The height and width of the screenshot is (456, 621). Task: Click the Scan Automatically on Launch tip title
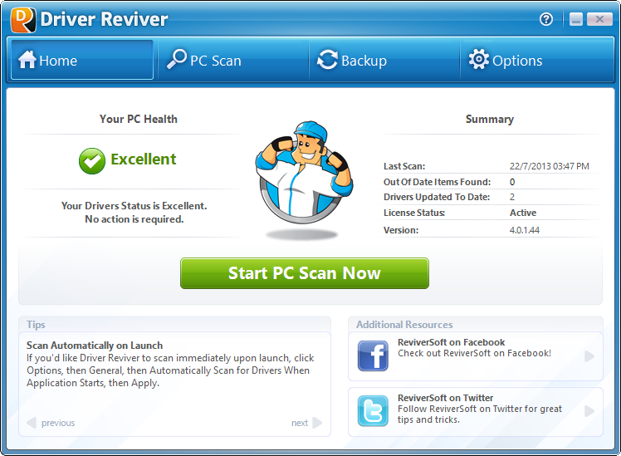tap(95, 346)
